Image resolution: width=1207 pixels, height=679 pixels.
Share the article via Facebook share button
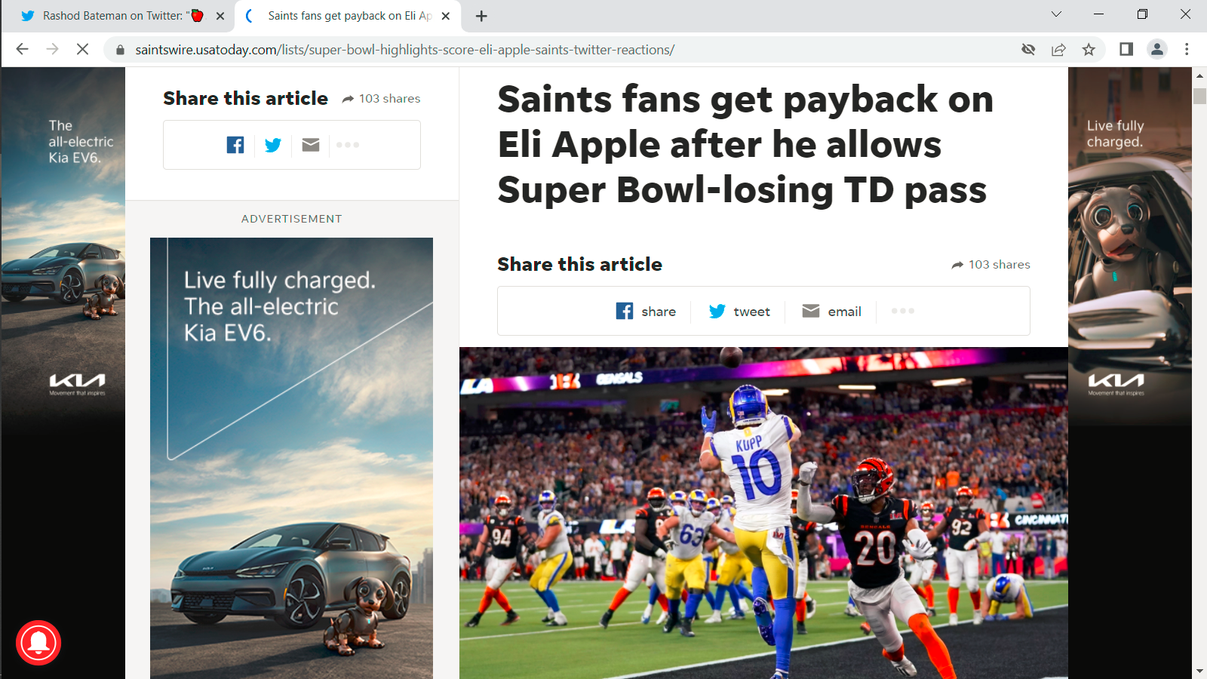pos(646,312)
